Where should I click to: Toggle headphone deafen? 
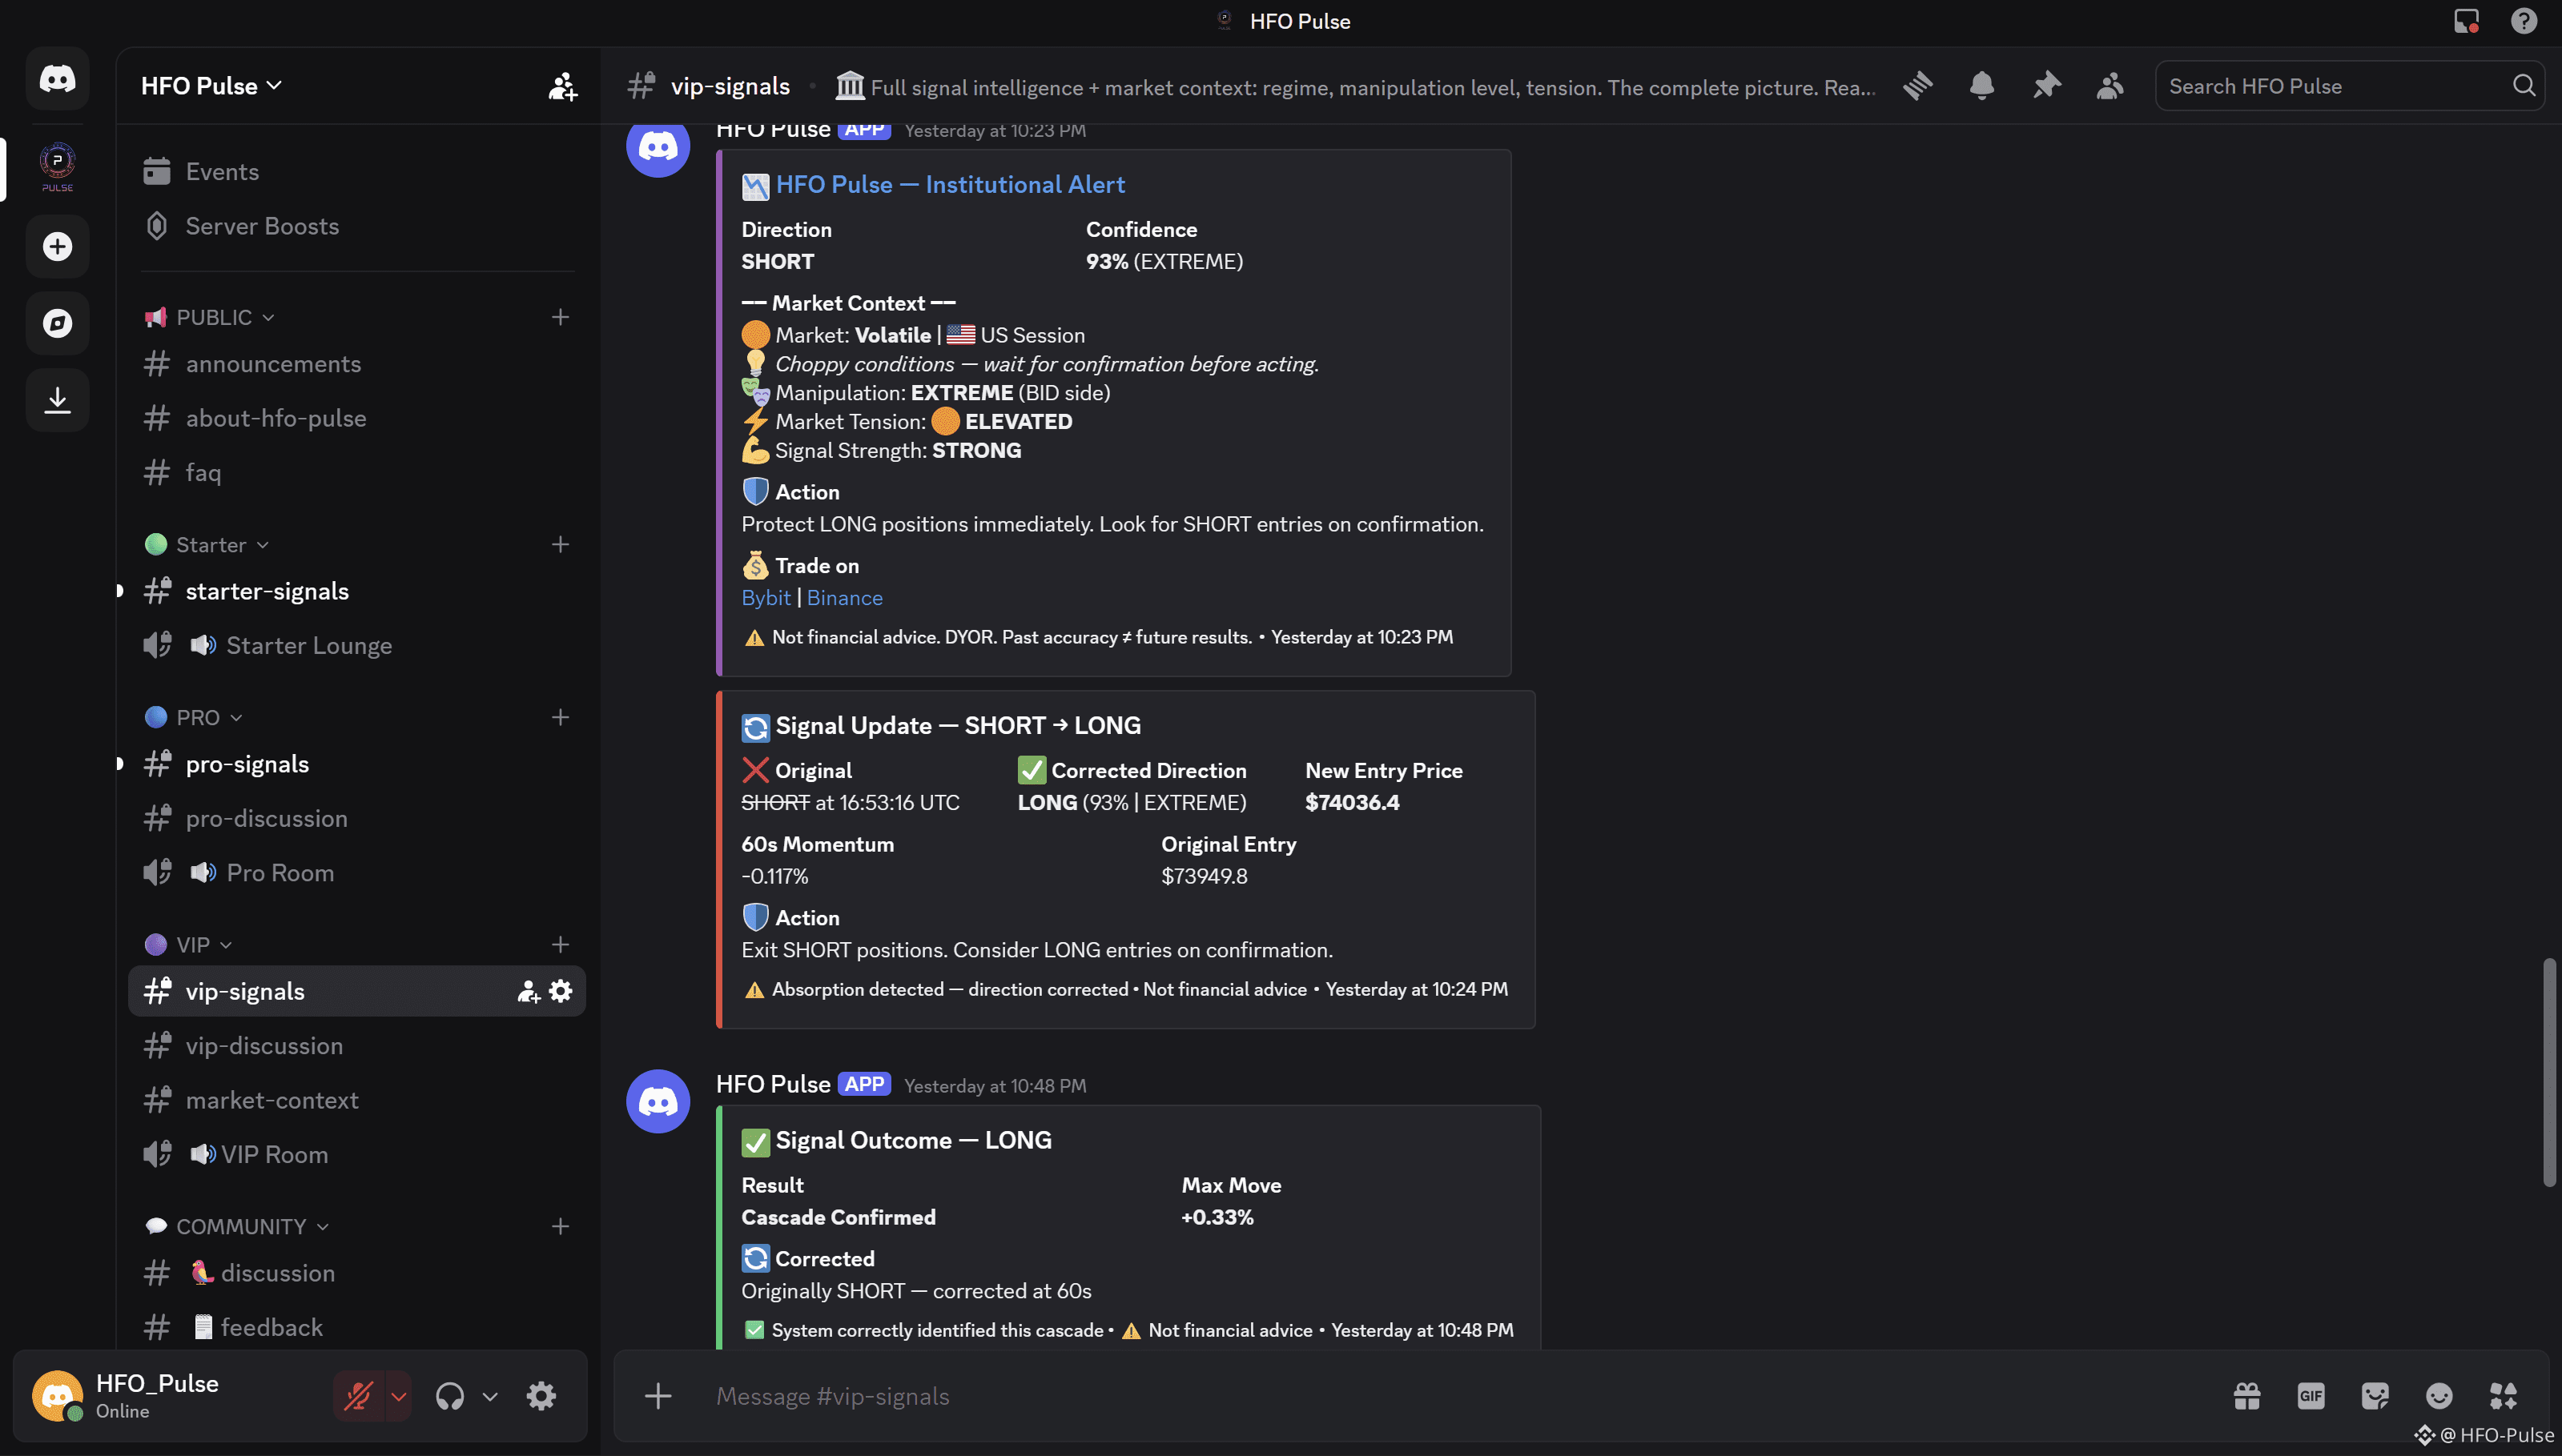pyautogui.click(x=450, y=1396)
